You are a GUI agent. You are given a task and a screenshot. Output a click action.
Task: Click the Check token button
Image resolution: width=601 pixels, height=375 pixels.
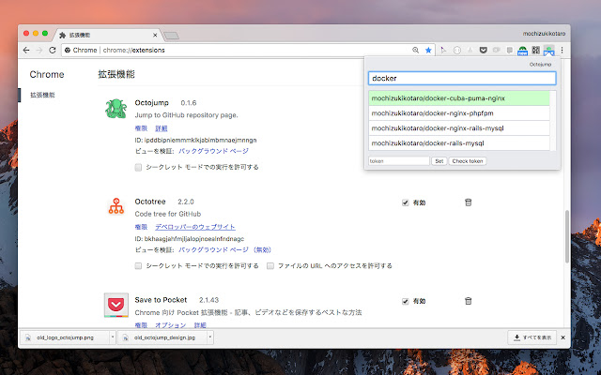pyautogui.click(x=468, y=161)
